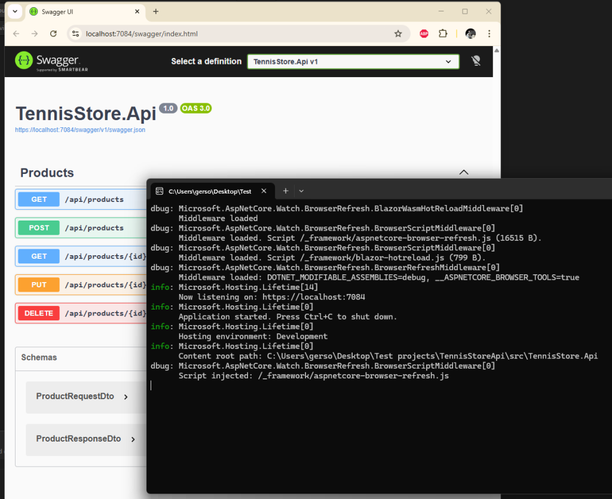Image resolution: width=612 pixels, height=499 pixels.
Task: Click the terminal tab console icon
Action: click(x=159, y=191)
